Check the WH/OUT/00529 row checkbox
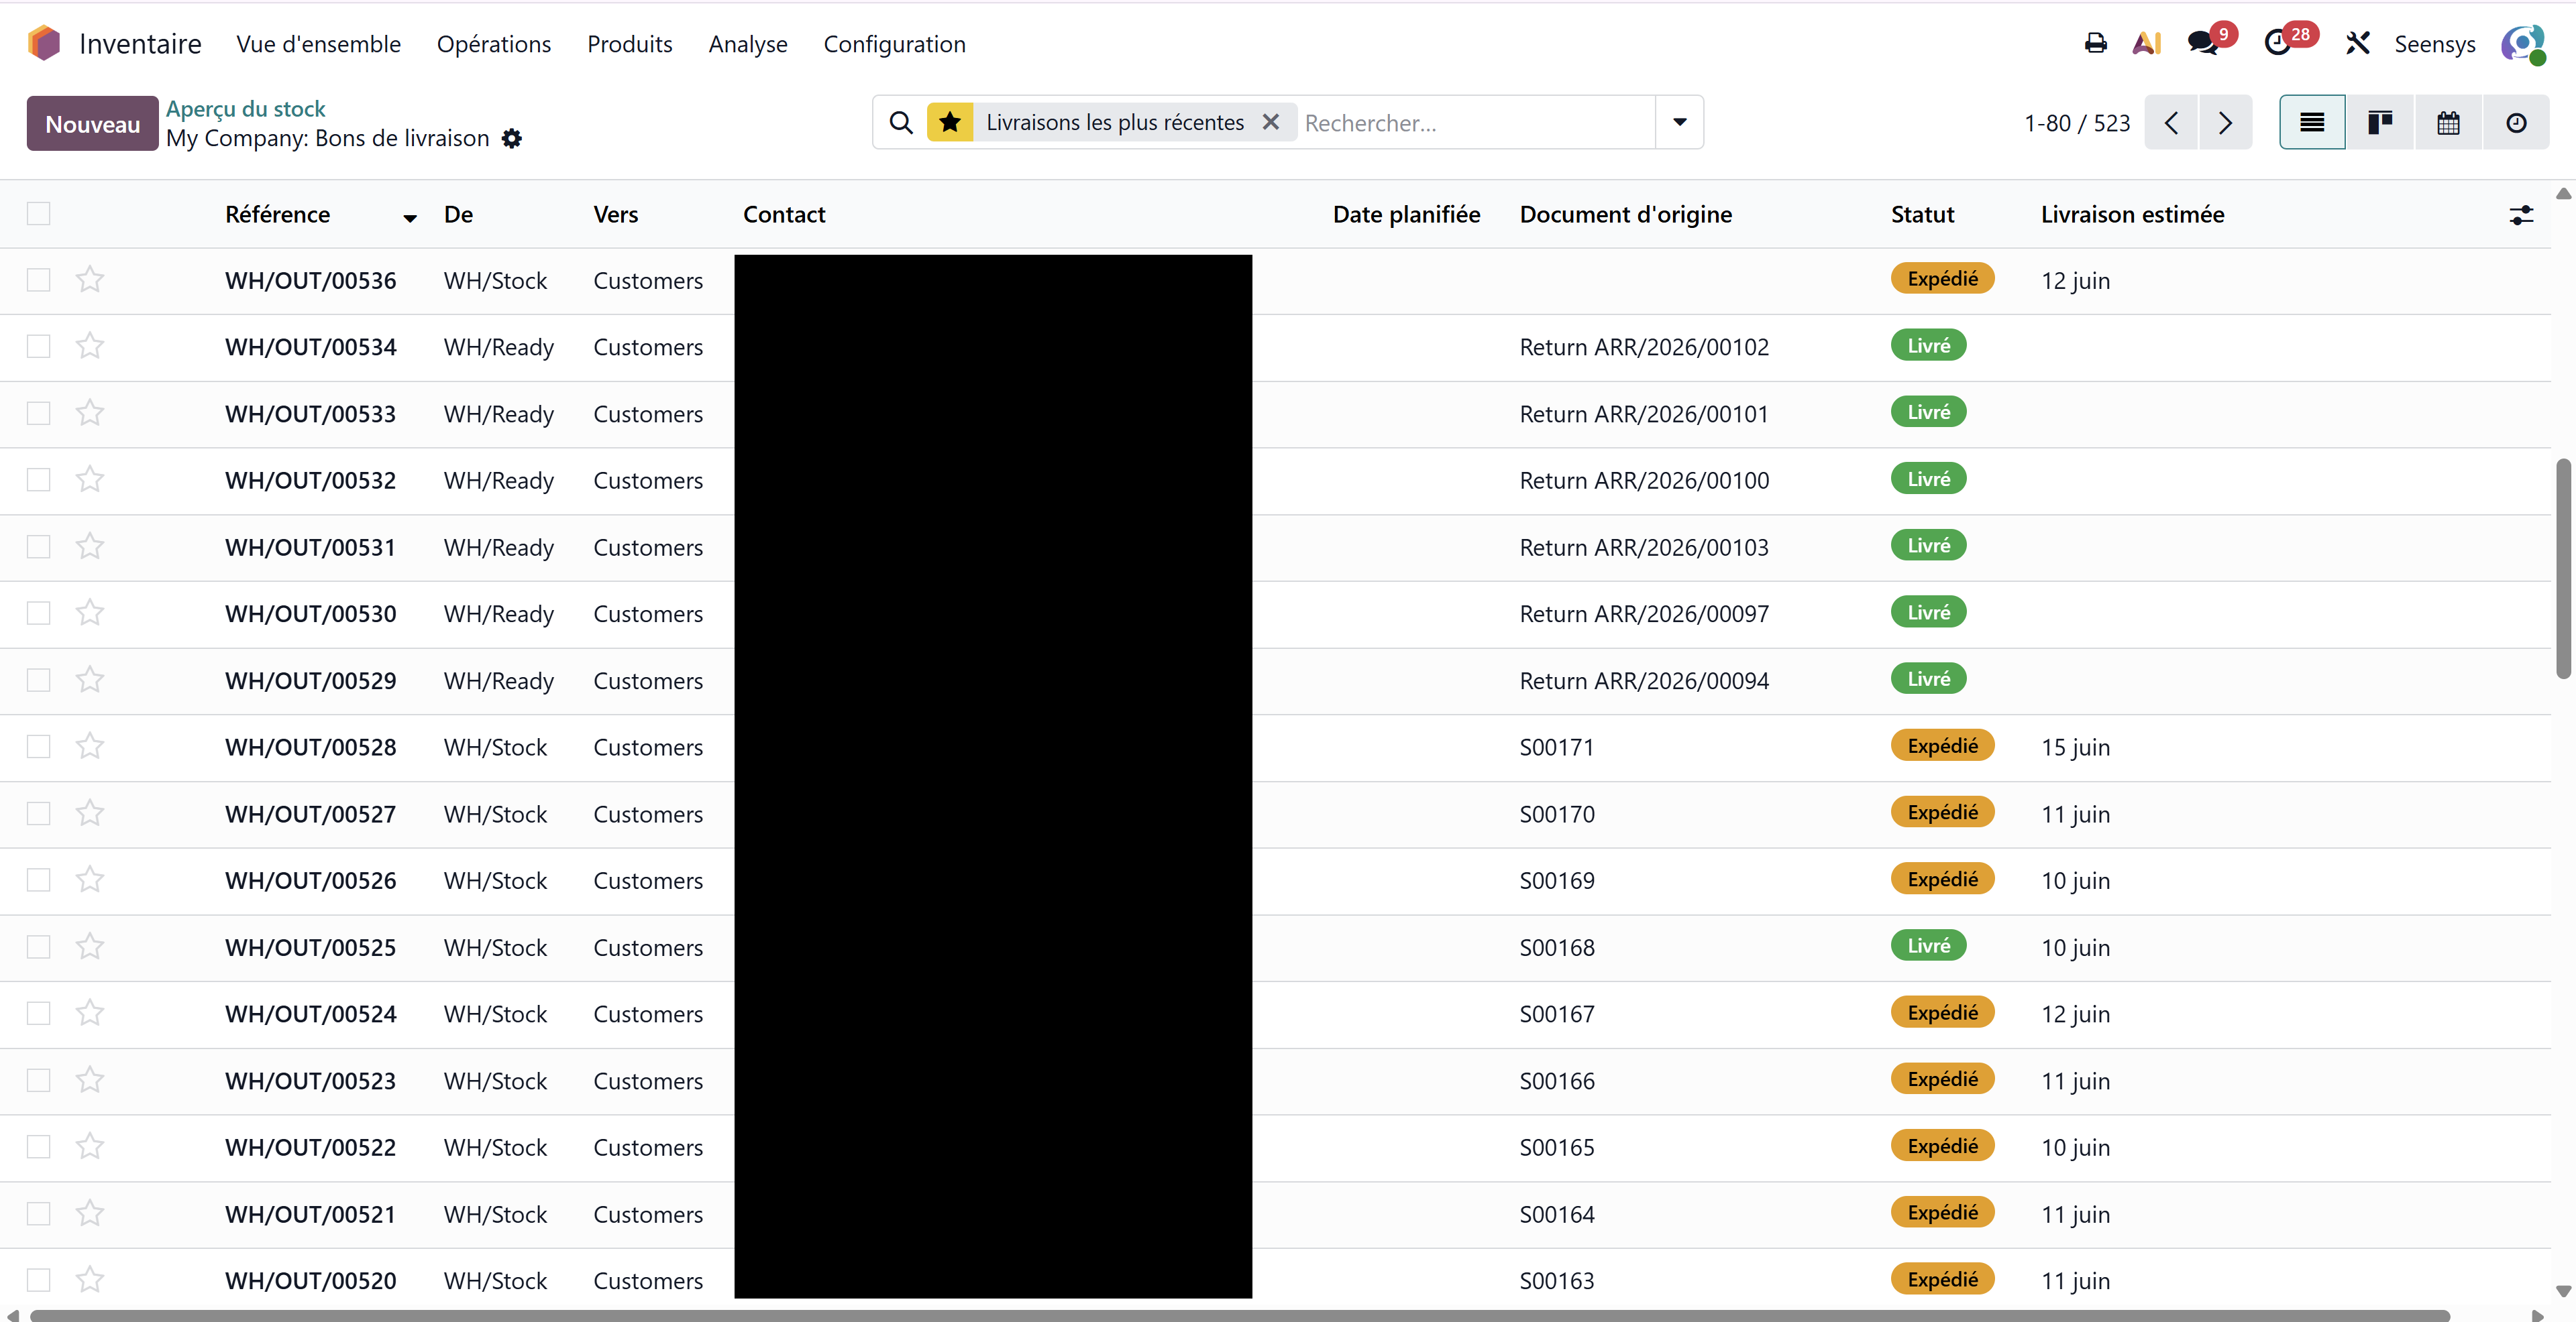Screen dimensions: 2576x1322 pos(38,680)
